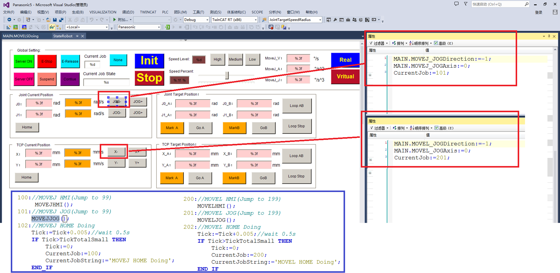
Task: Click the Find in Files icon
Action: click(x=264, y=20)
